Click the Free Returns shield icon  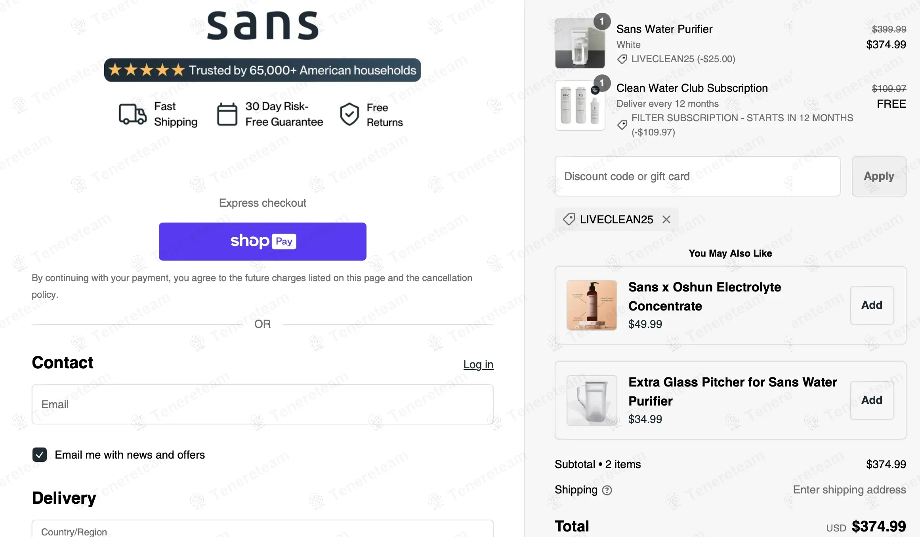[x=349, y=114]
